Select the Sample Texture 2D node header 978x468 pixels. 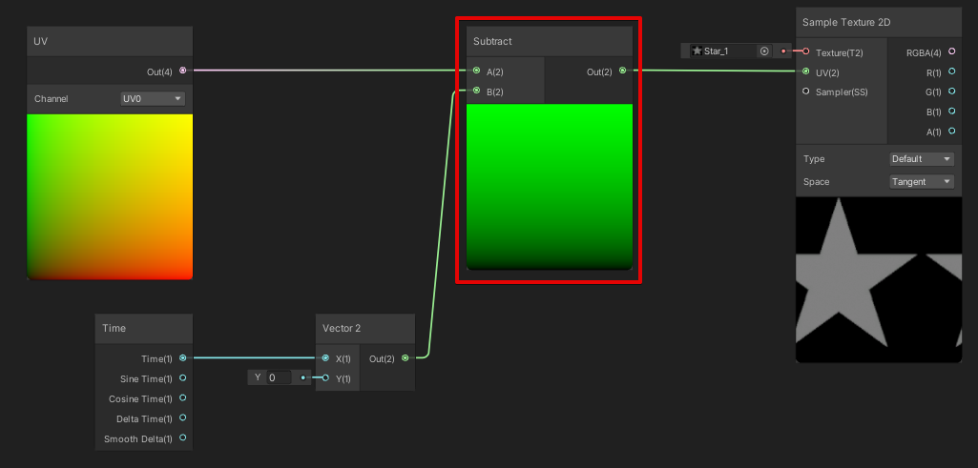880,23
